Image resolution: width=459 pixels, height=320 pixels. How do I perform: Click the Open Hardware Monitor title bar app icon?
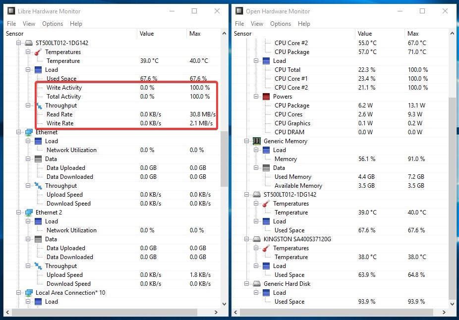click(239, 11)
